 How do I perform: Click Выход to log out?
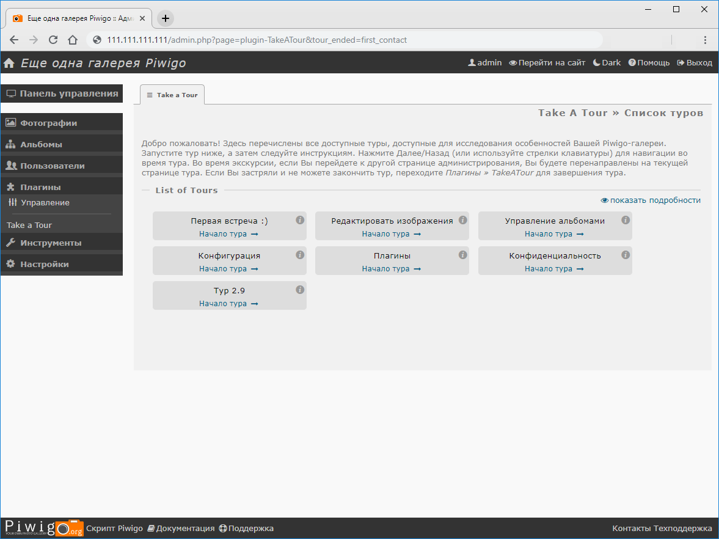695,63
